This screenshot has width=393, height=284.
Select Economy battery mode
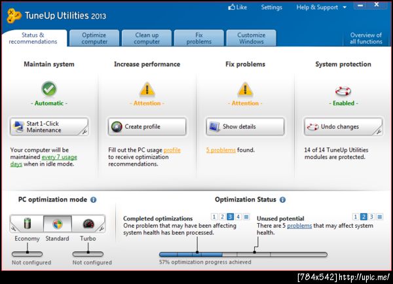click(x=28, y=223)
